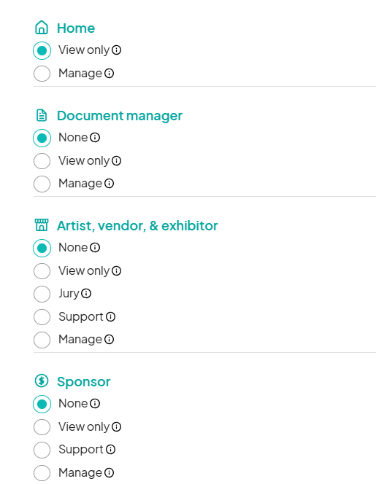Select Support under Artist, vendor, & exhibitor

(42, 316)
